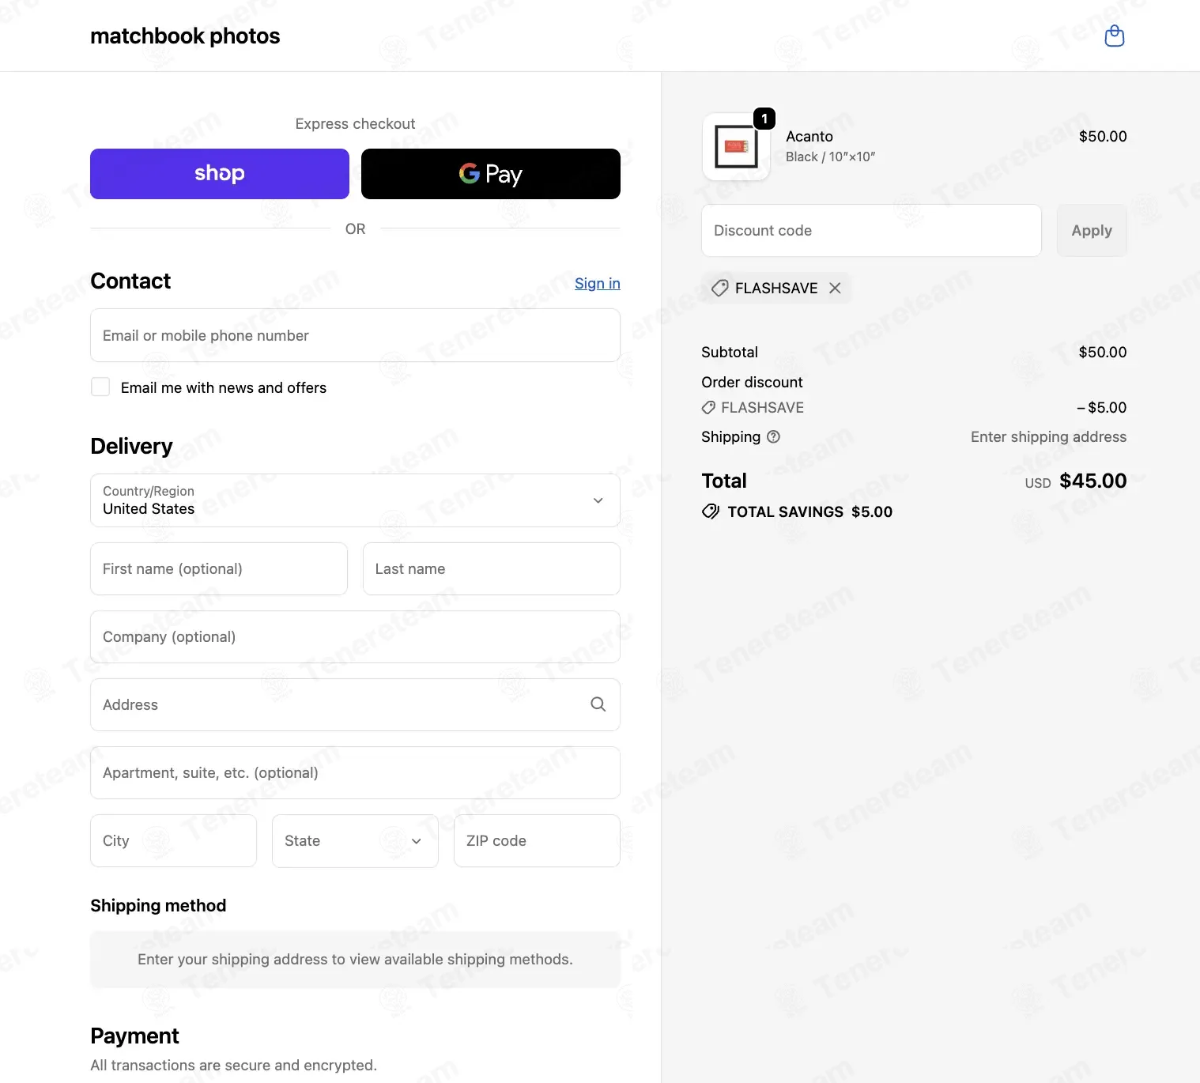This screenshot has height=1083, width=1200.
Task: Click the Total Savings tag icon
Action: pyautogui.click(x=711, y=511)
